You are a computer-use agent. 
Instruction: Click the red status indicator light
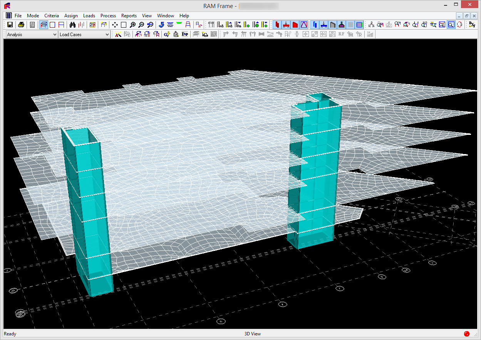[x=467, y=334]
